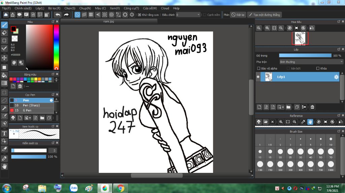Click the brush size value field showing 5
Screen dimensions: 345x193
[53, 150]
